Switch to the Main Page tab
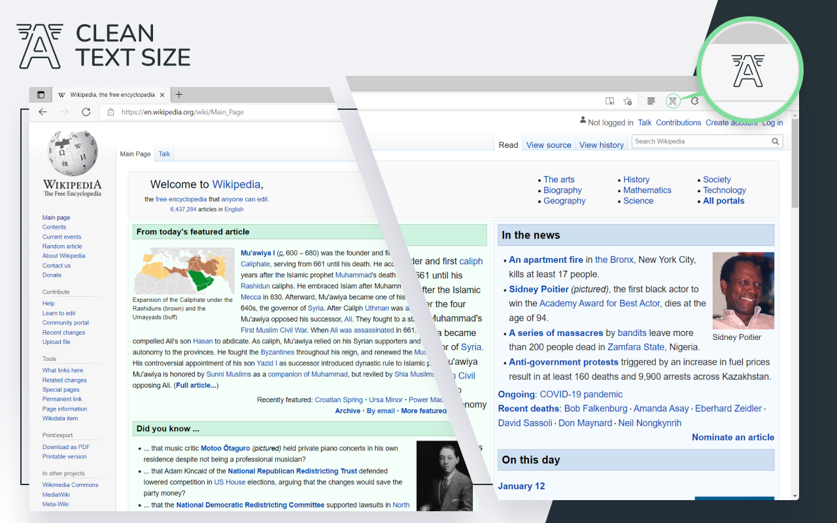This screenshot has height=523, width=837. (135, 154)
